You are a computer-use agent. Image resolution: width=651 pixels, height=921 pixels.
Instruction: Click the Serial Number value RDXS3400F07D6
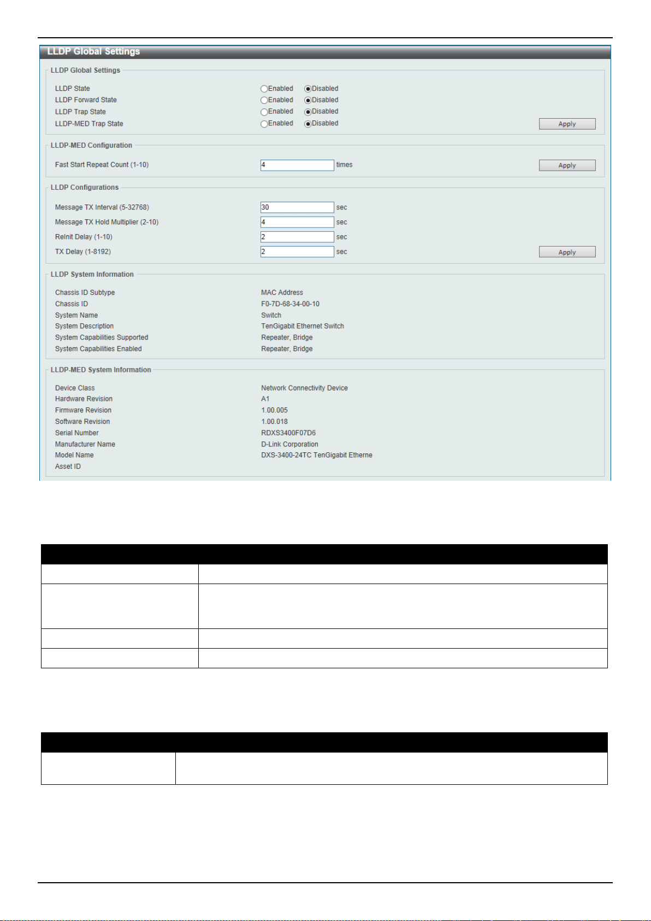pyautogui.click(x=288, y=433)
